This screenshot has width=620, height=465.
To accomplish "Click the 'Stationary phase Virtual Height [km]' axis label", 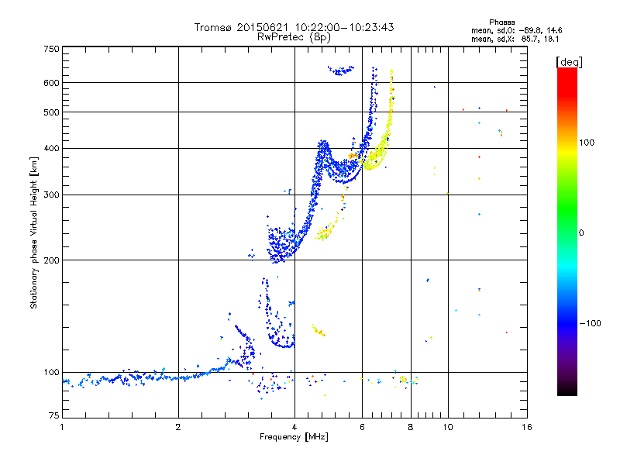I will 34,233.
